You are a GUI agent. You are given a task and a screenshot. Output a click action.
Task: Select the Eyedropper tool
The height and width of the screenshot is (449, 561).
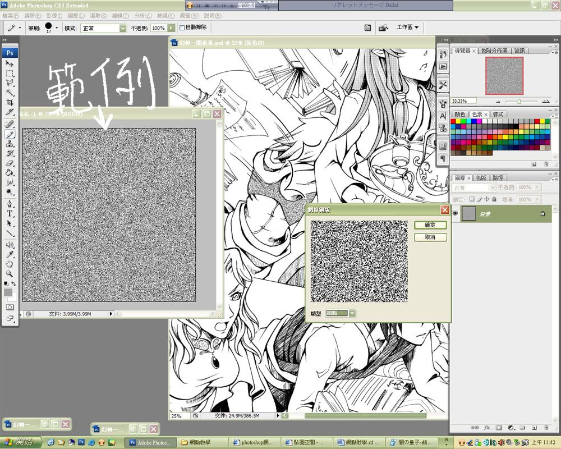point(10,255)
